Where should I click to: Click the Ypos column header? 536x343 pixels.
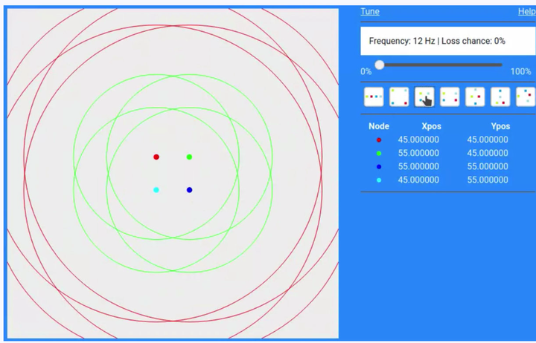click(500, 126)
